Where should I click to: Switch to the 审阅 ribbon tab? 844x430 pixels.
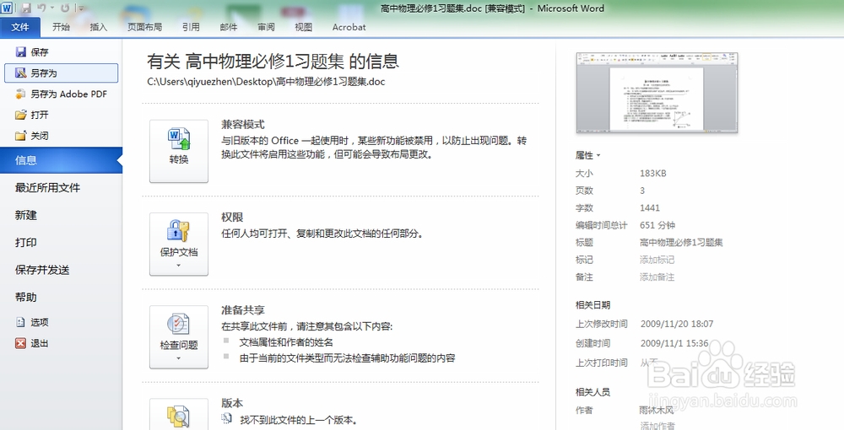pyautogui.click(x=266, y=27)
